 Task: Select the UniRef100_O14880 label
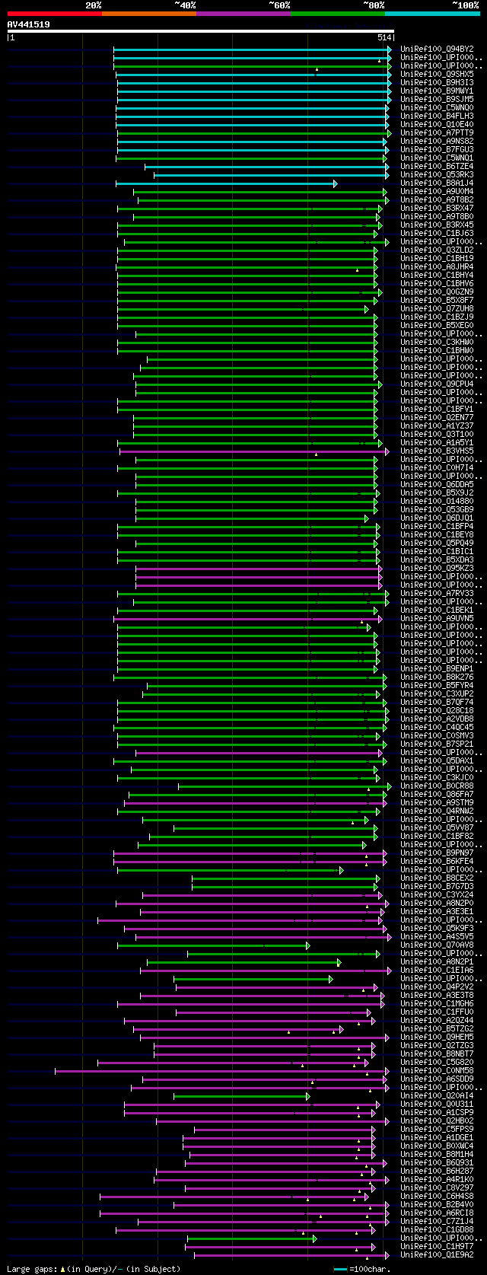pyautogui.click(x=437, y=501)
